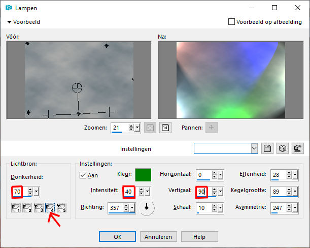310x248 pixels.
Task: Select light source 5 button
Action: (61, 207)
